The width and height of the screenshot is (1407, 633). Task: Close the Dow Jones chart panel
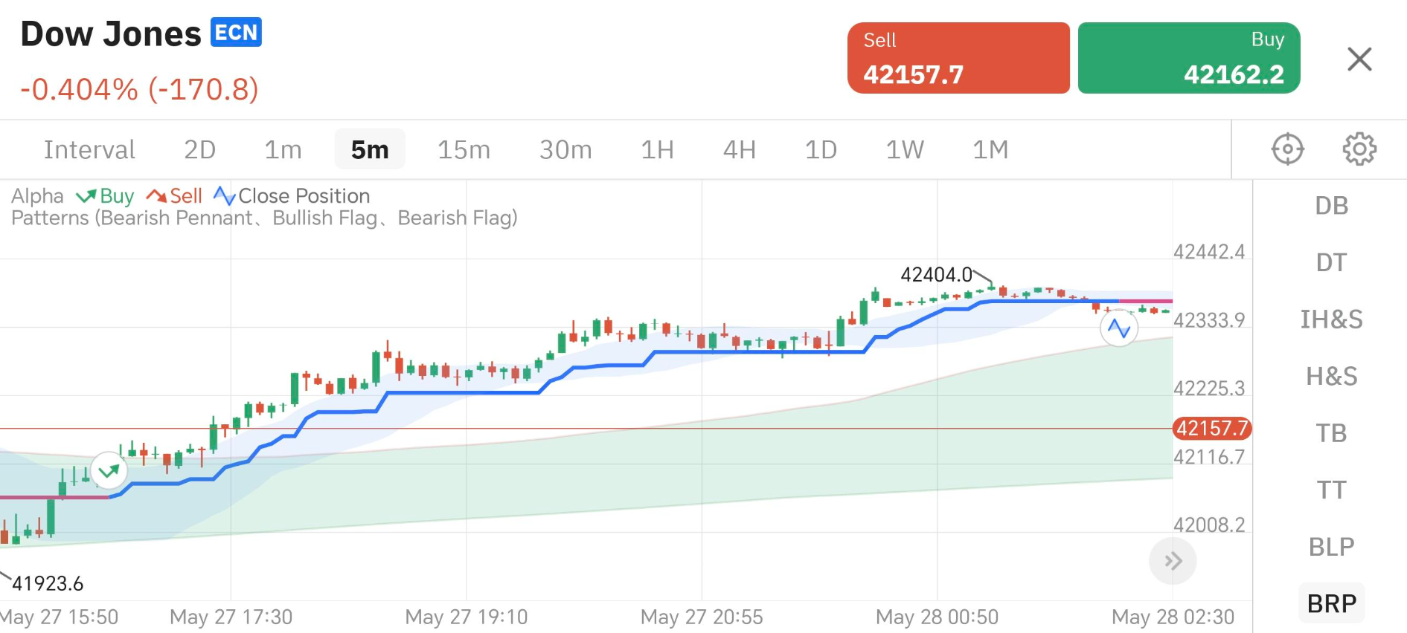point(1359,59)
